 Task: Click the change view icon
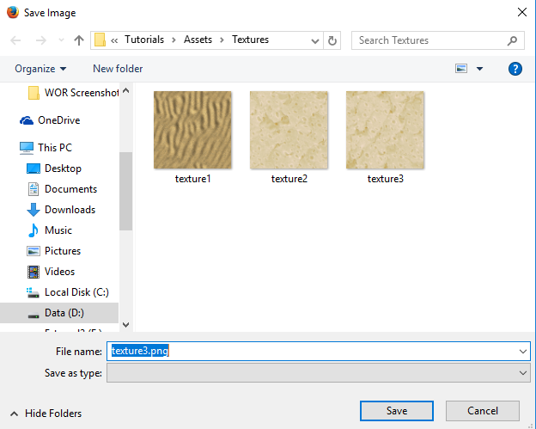[461, 69]
